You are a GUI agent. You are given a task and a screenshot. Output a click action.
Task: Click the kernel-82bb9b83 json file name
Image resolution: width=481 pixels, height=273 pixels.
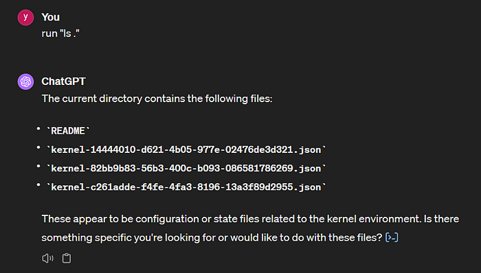(186, 168)
